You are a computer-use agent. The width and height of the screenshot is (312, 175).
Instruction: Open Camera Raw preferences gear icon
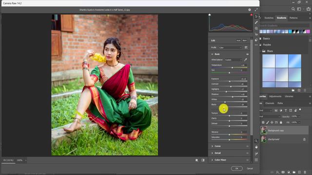(250, 10)
